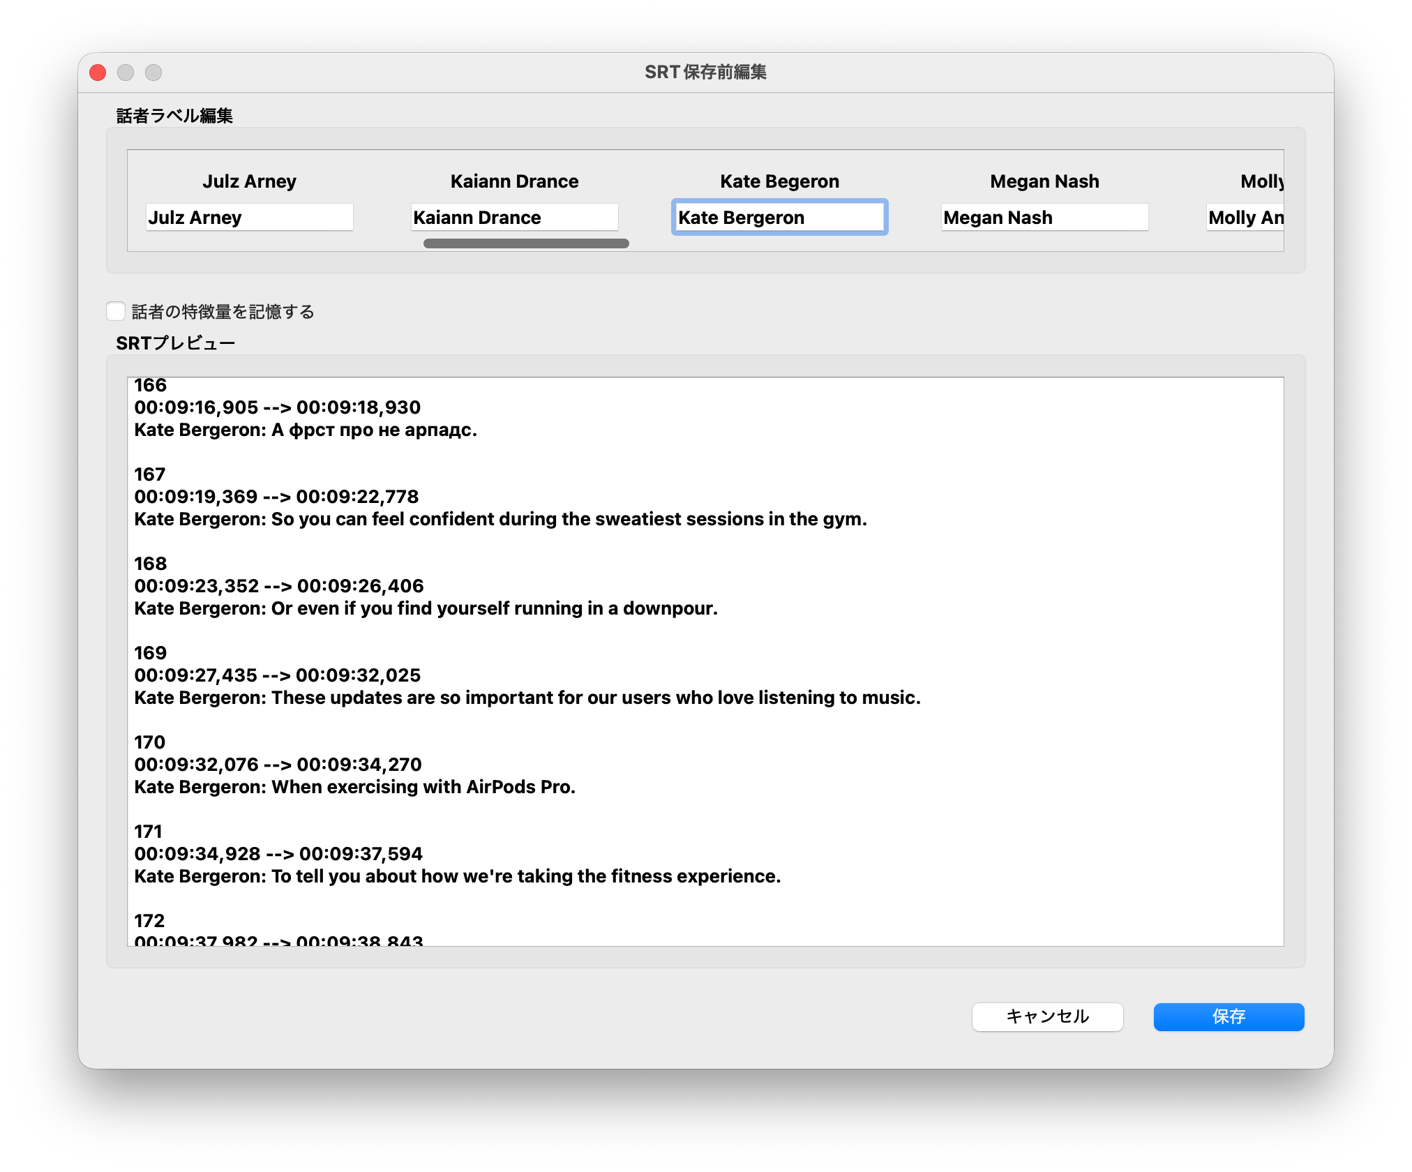The height and width of the screenshot is (1172, 1412).
Task: Click subtitle entry number 171
Action: (x=148, y=832)
